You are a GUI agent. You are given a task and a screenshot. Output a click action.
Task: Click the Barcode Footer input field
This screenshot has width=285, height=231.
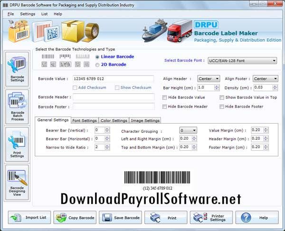click(114, 106)
